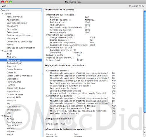
Task: Select Developer in the sidebar
Action: tap(12, 29)
